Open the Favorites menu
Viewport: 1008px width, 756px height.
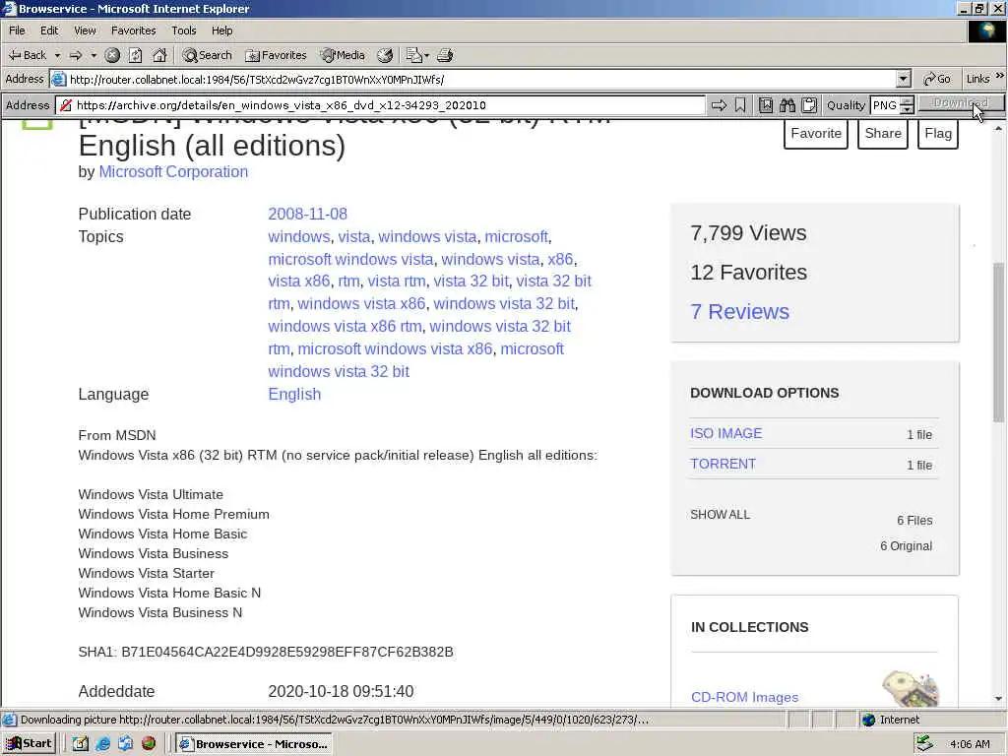[x=133, y=31]
